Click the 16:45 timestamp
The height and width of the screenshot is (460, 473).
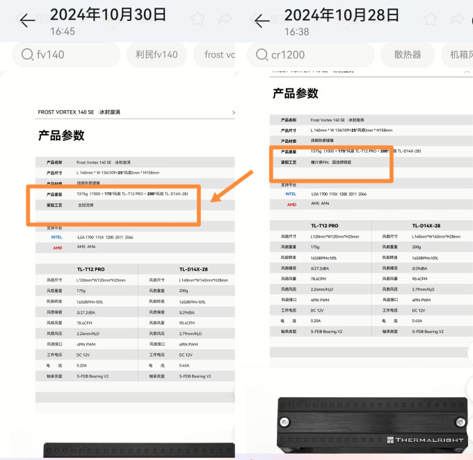click(x=63, y=31)
